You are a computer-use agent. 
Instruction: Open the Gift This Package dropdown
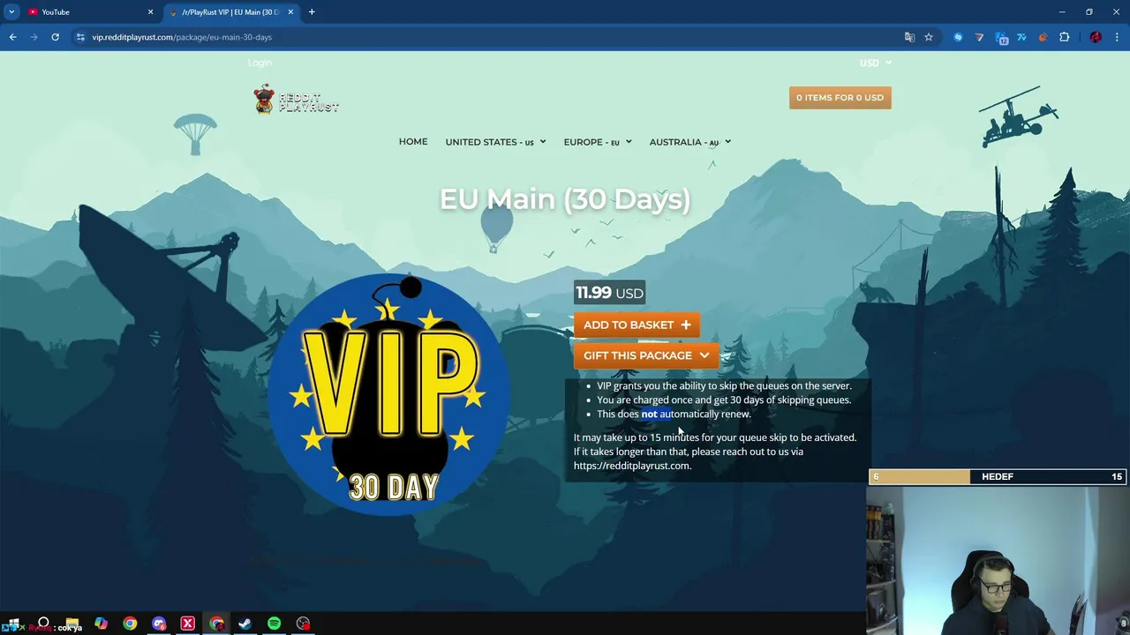tap(646, 355)
